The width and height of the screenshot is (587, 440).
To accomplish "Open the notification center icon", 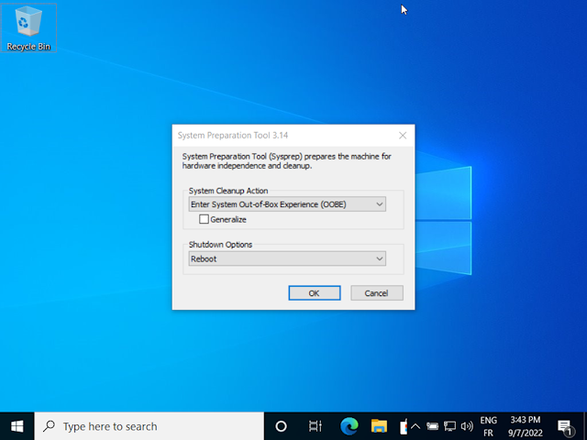I will [565, 426].
